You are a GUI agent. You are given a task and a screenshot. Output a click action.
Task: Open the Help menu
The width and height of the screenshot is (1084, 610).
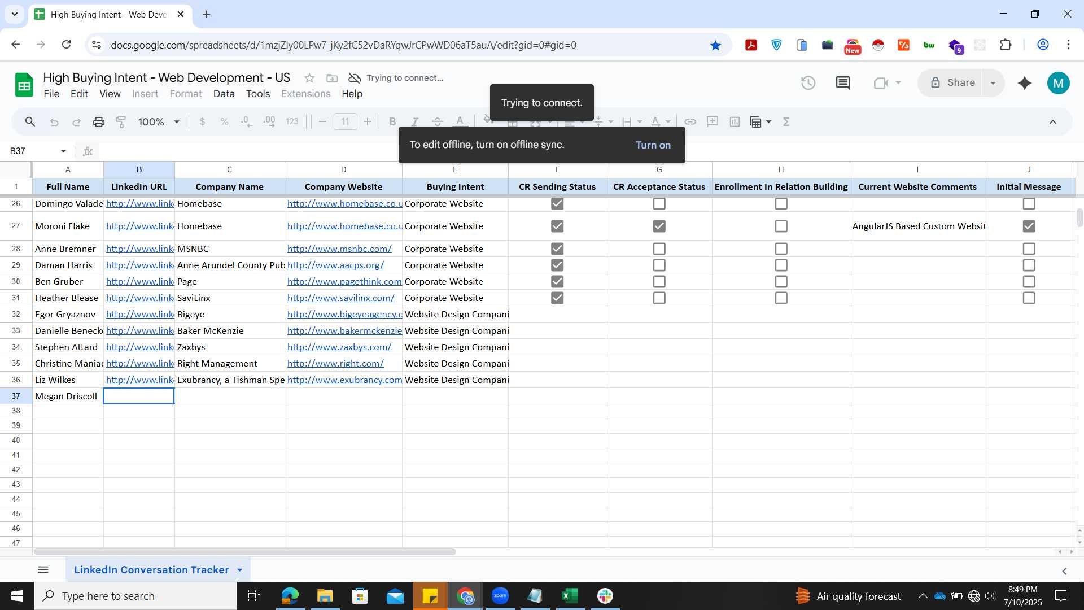click(x=352, y=94)
